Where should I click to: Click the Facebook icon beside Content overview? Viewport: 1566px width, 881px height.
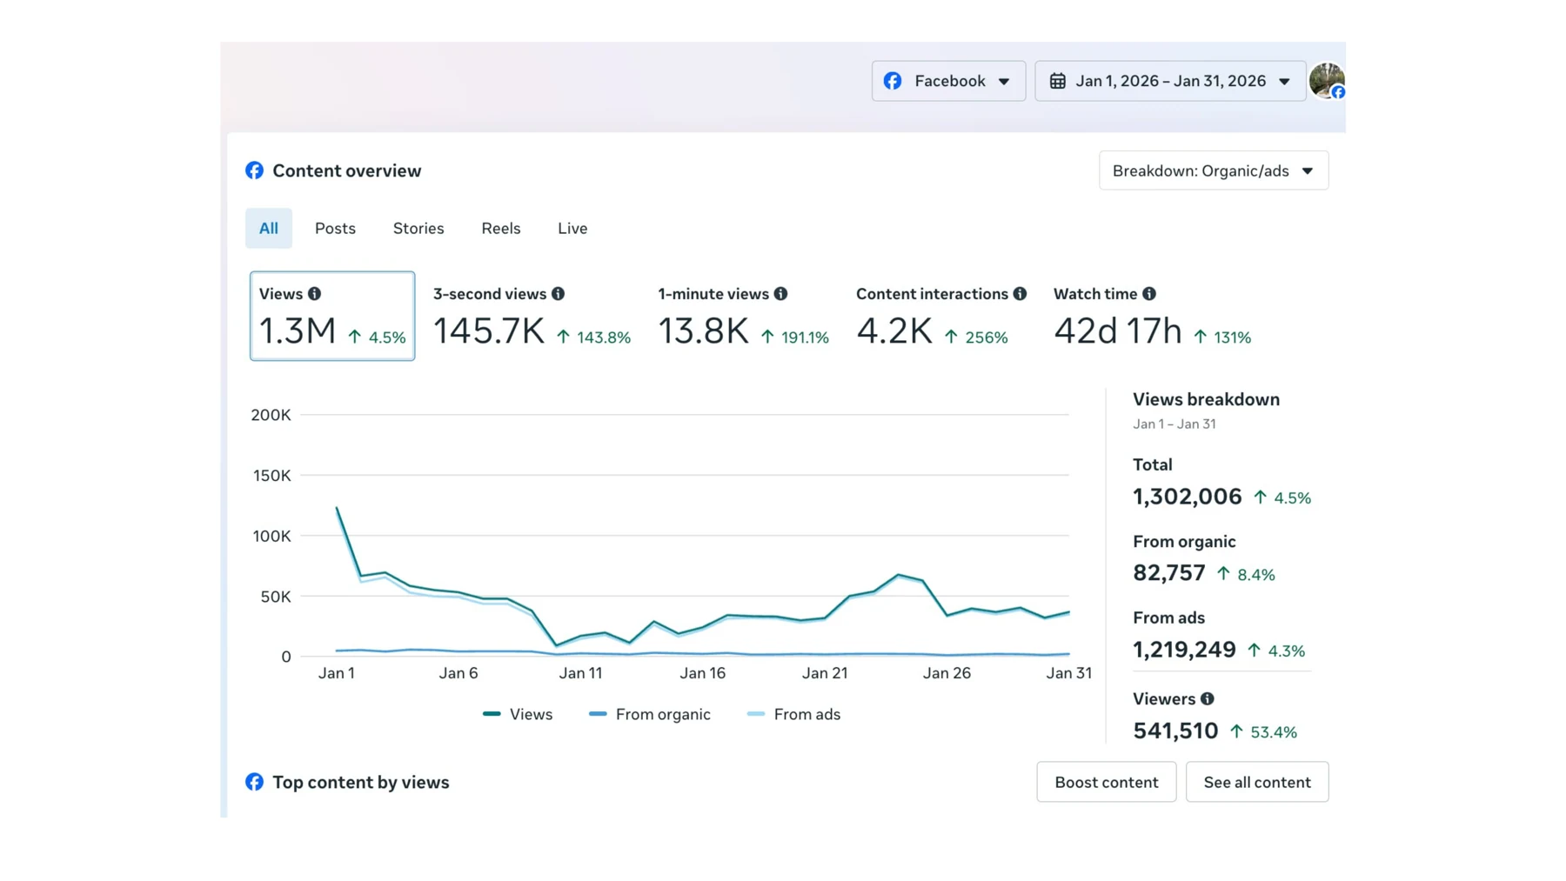tap(254, 170)
